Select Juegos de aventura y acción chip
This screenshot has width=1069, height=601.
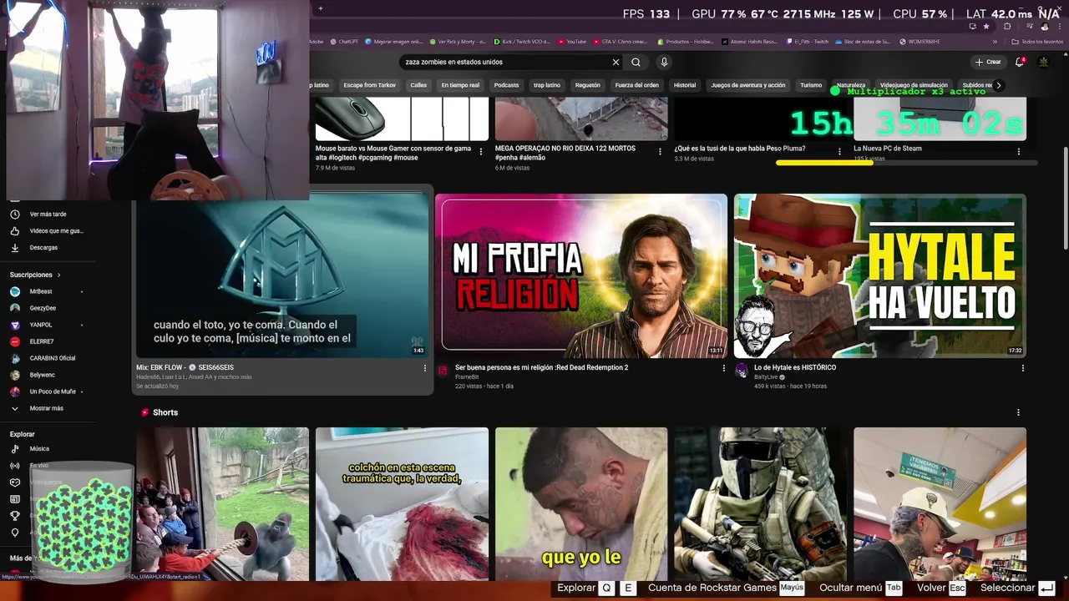click(x=748, y=85)
